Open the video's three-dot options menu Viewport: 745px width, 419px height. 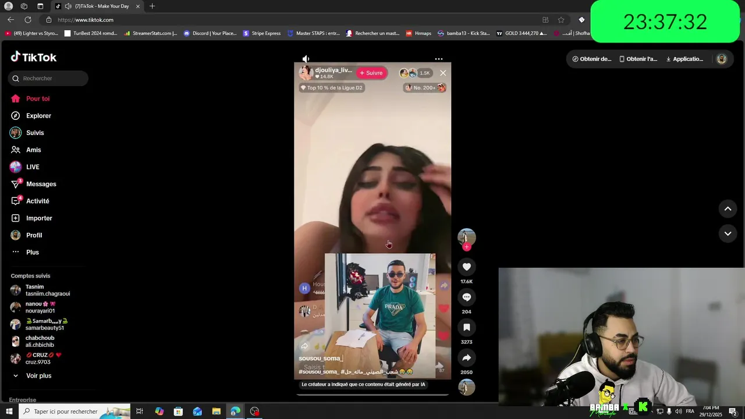pos(439,59)
